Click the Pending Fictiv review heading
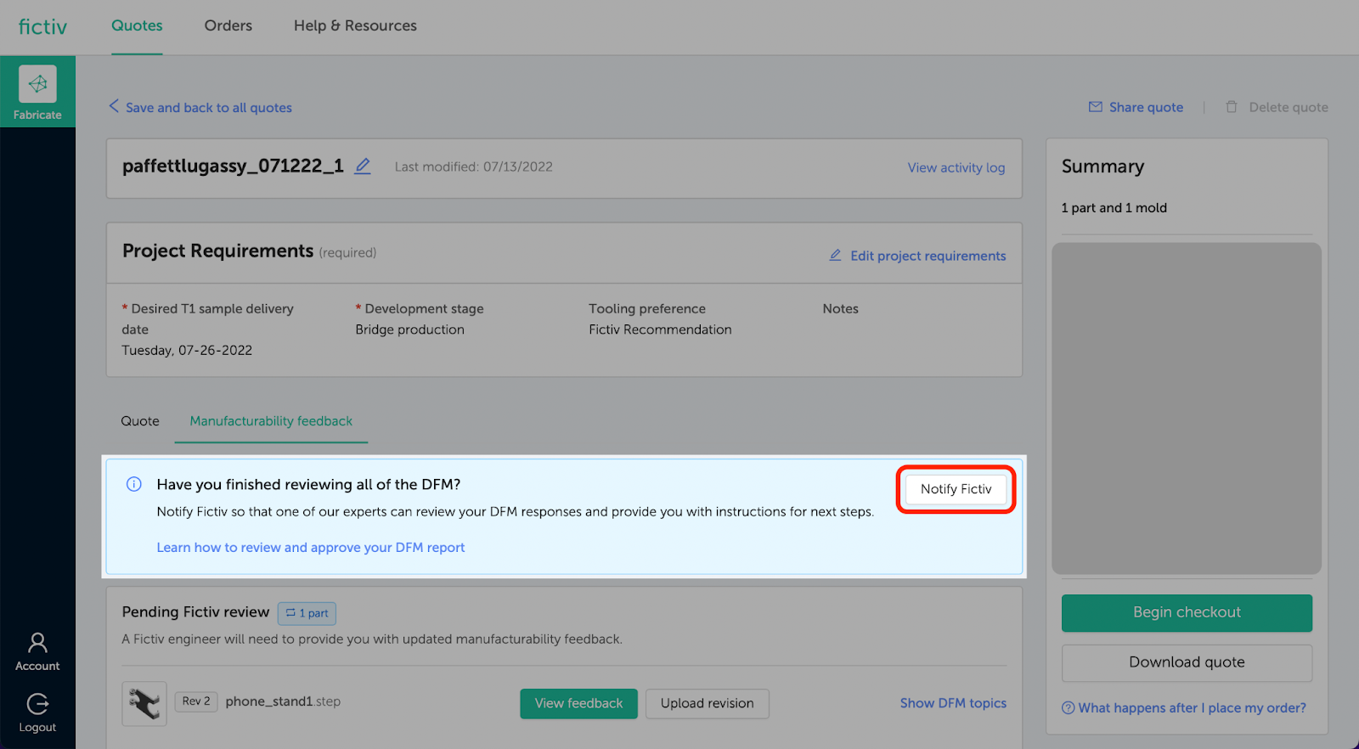 pyautogui.click(x=195, y=612)
